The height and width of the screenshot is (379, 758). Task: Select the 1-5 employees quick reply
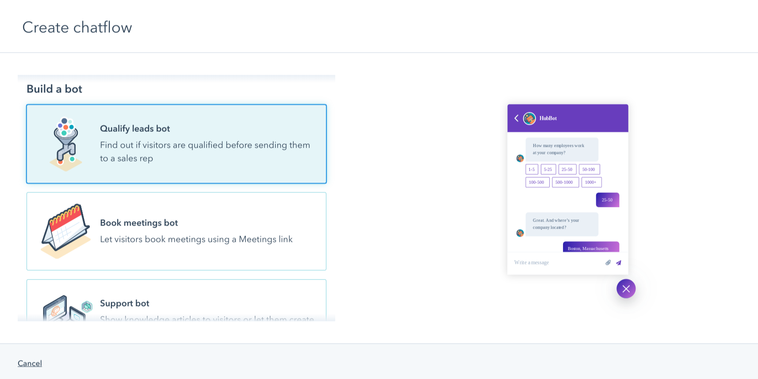pos(532,169)
